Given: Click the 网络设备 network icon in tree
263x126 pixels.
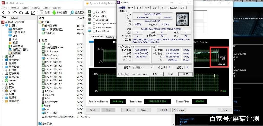Looking at the screenshot, I should click(x=7, y=77).
